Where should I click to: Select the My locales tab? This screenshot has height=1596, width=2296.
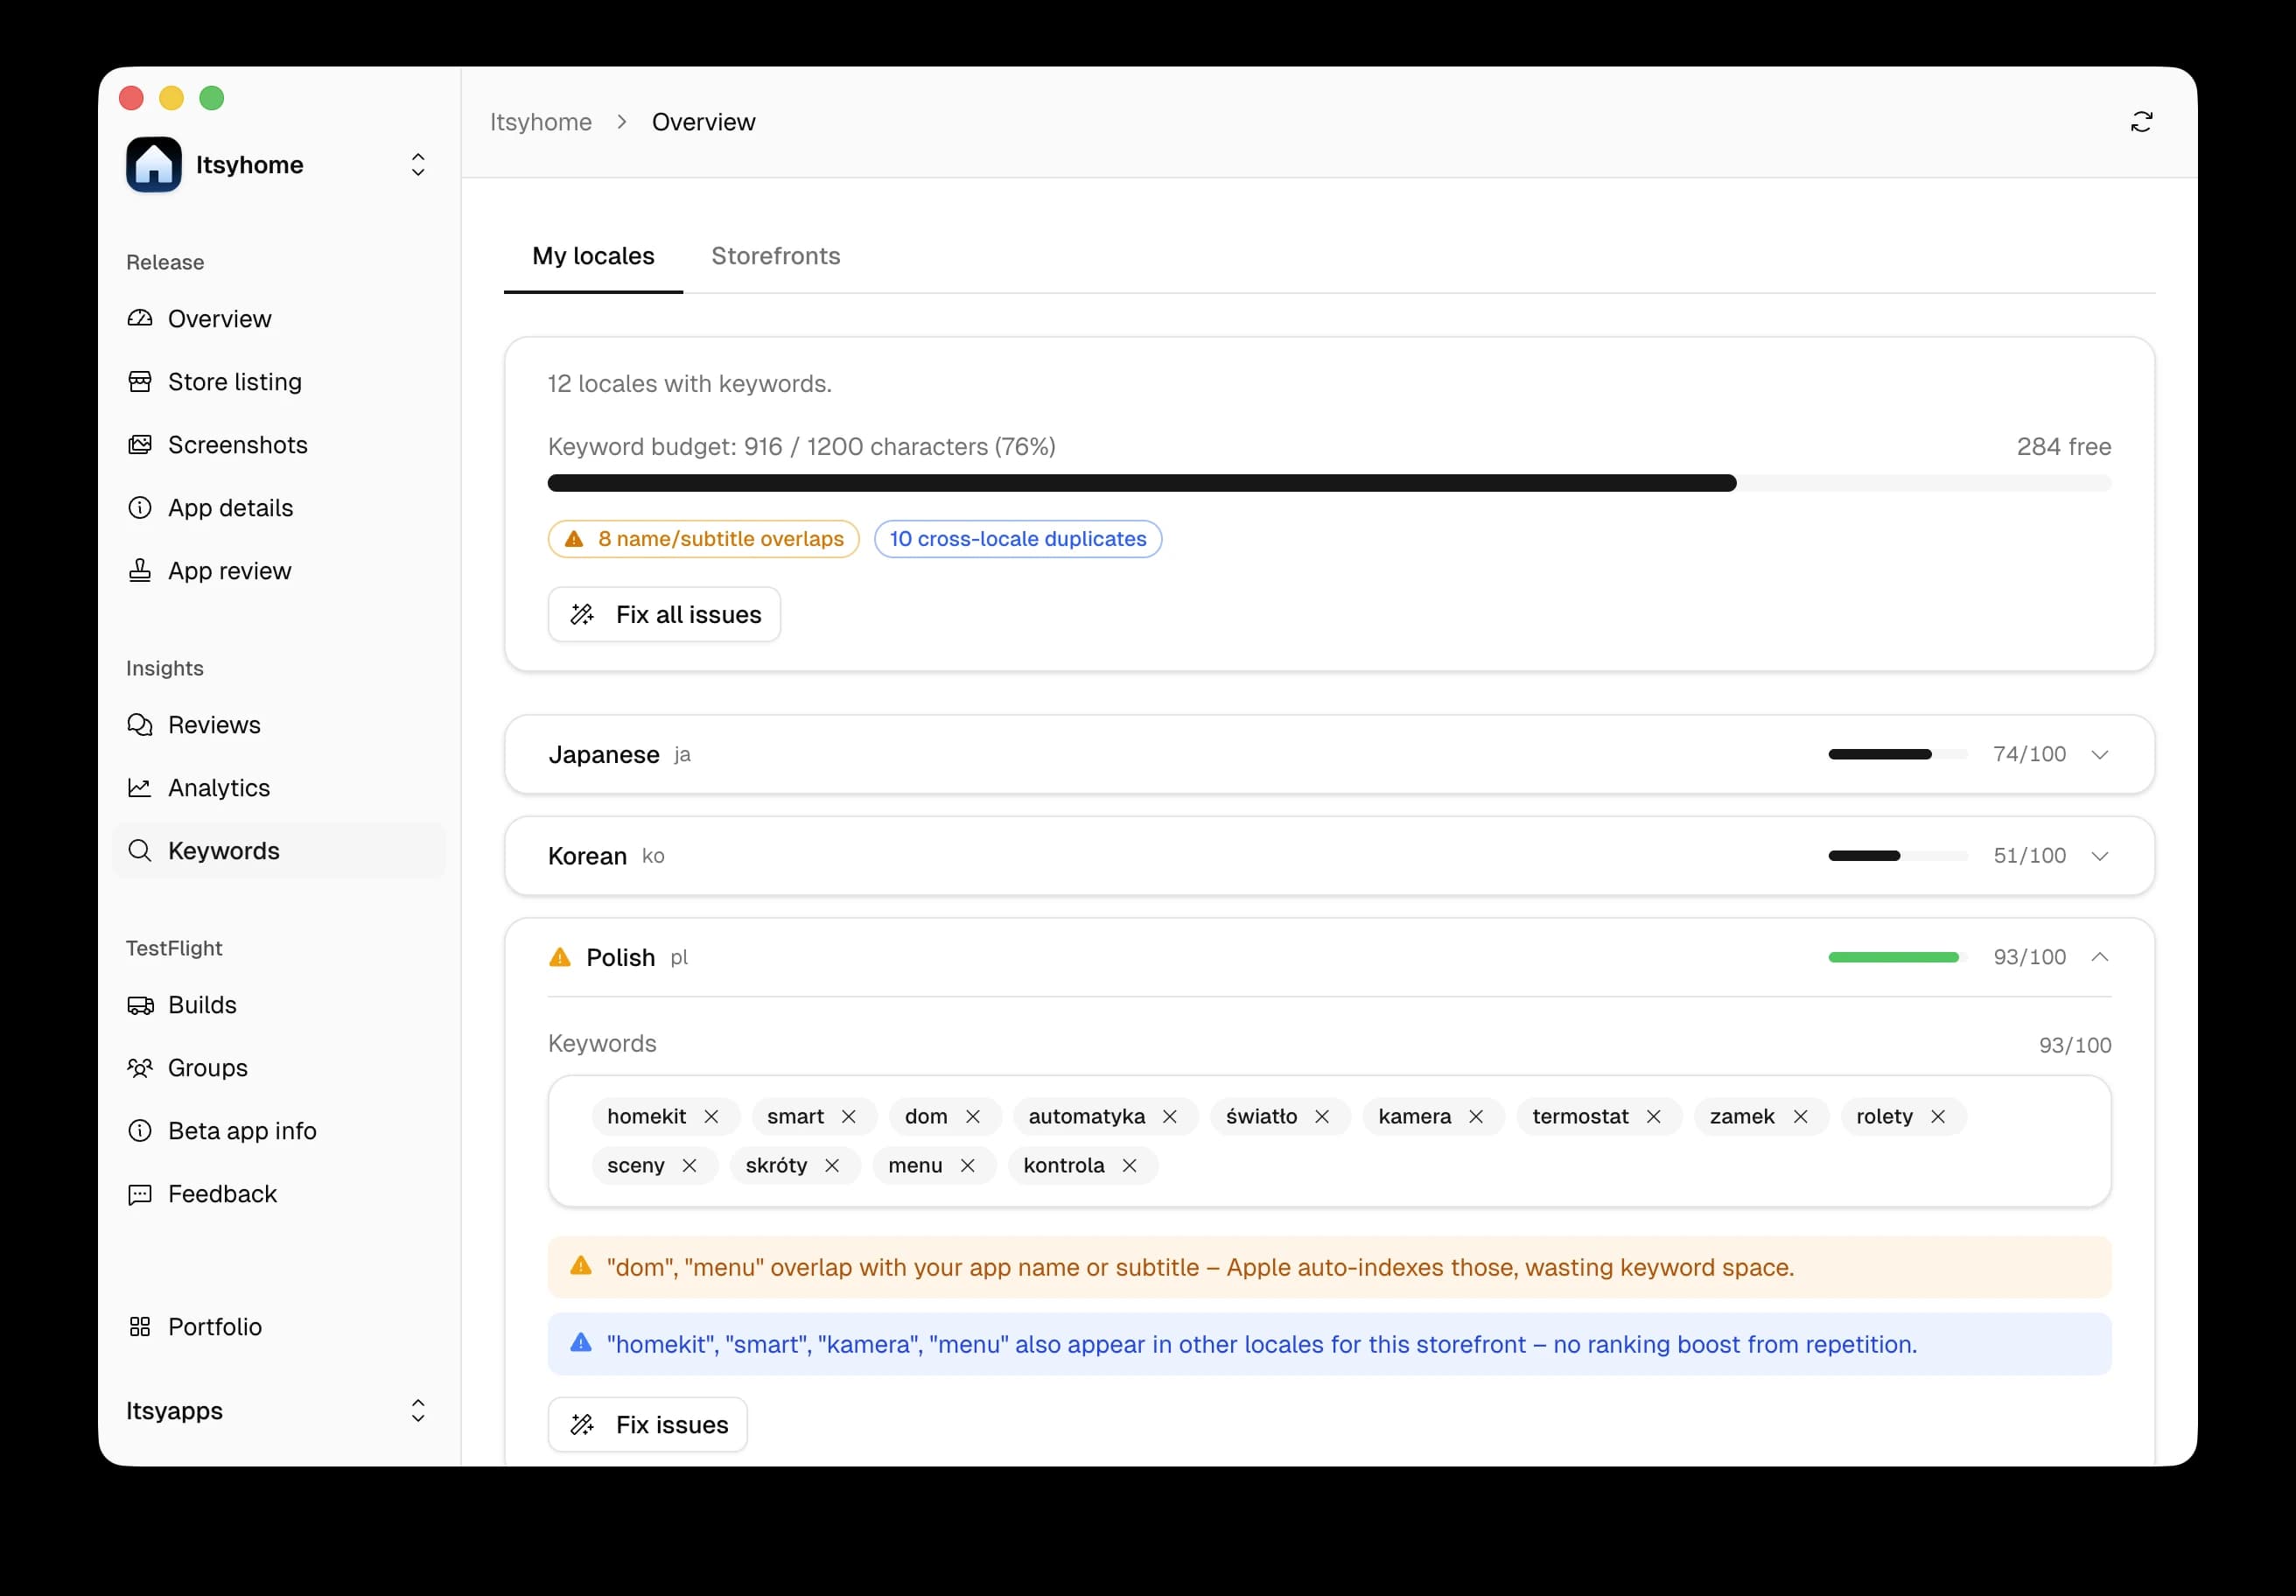click(593, 256)
